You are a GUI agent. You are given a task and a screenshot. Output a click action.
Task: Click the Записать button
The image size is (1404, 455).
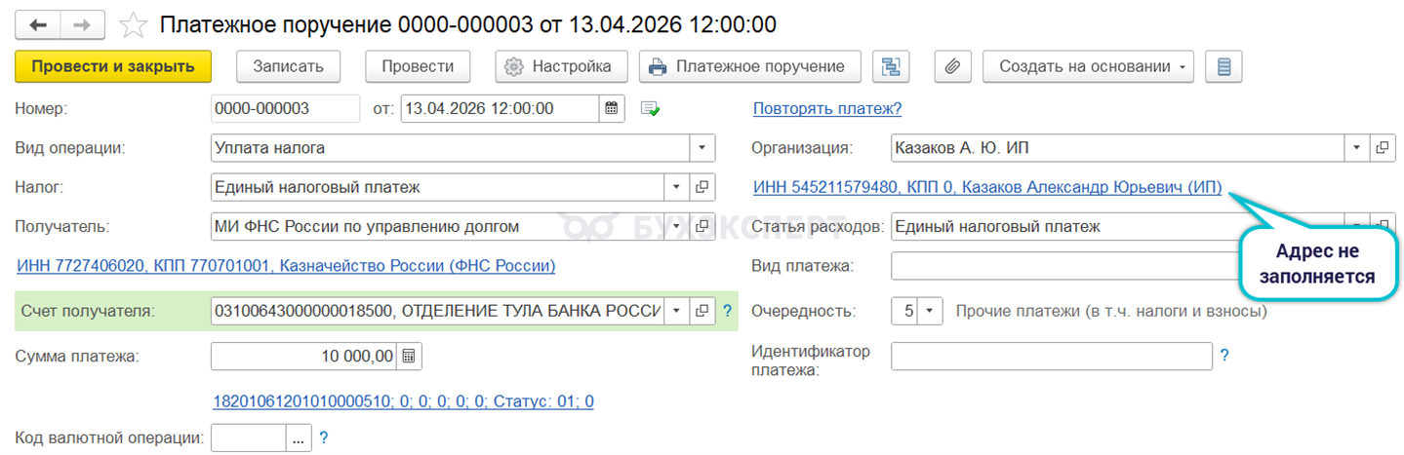click(288, 66)
